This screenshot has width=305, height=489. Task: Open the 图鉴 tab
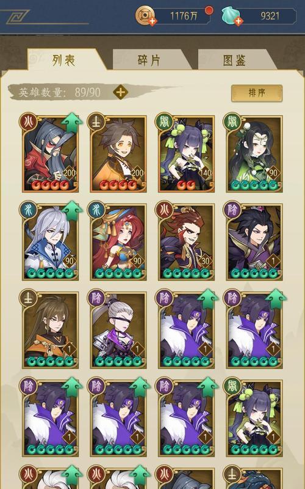pos(234,60)
